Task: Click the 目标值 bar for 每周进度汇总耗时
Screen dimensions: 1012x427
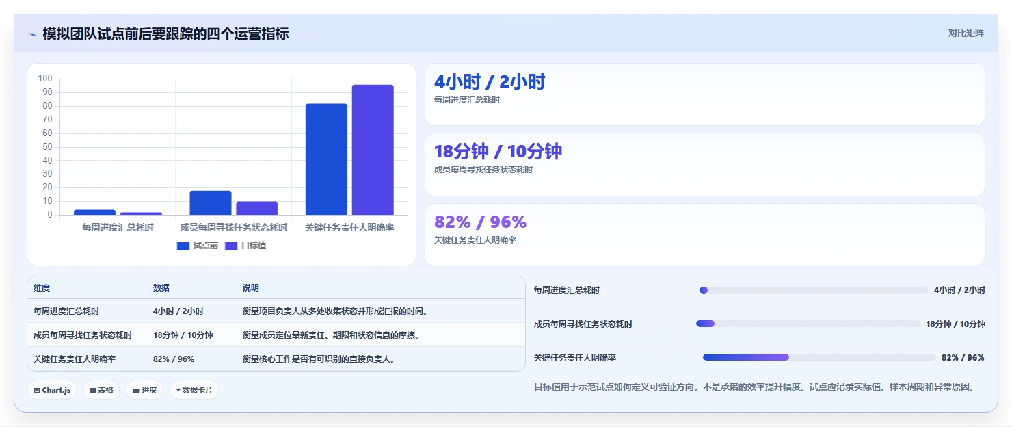Action: point(141,213)
